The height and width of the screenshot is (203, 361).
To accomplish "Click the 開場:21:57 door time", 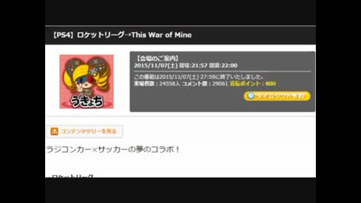I will click(193, 65).
